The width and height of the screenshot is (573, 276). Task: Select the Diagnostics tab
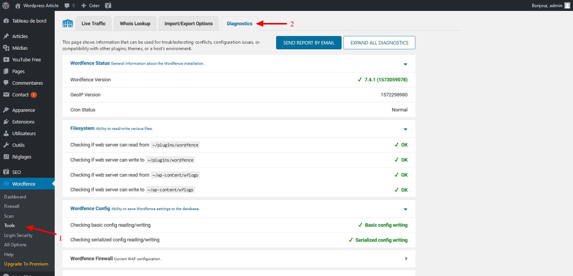pyautogui.click(x=240, y=23)
